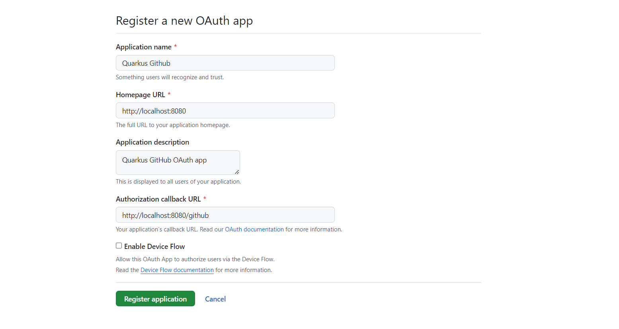Open the Device Flow documentation link
Viewport: 619px width, 329px height.
[x=177, y=270]
